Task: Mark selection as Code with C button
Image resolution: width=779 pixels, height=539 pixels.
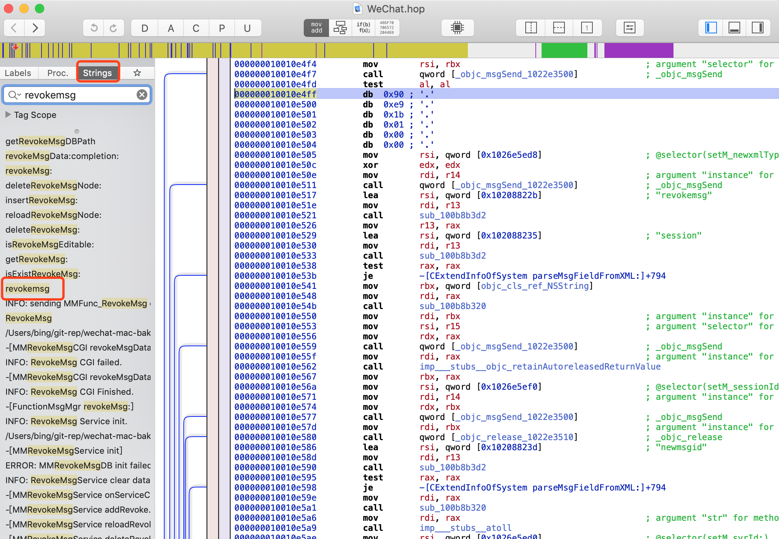Action: pyautogui.click(x=196, y=28)
